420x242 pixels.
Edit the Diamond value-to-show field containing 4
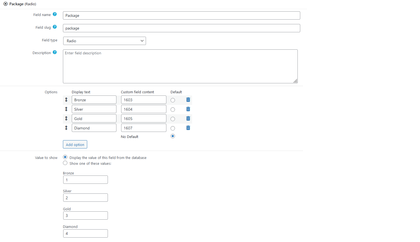point(86,233)
